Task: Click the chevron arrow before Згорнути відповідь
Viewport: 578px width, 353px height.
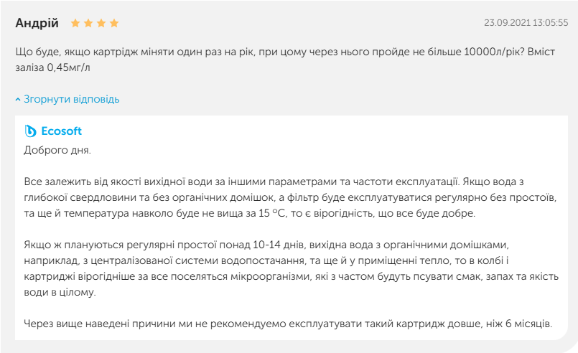Action: pyautogui.click(x=18, y=100)
